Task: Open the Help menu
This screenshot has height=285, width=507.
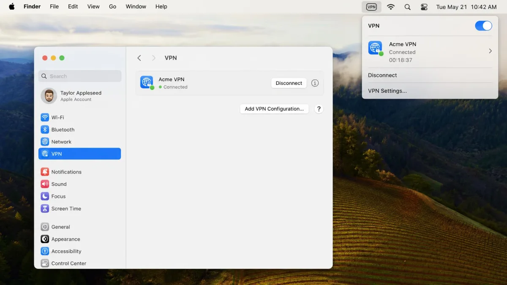Action: 161,7
